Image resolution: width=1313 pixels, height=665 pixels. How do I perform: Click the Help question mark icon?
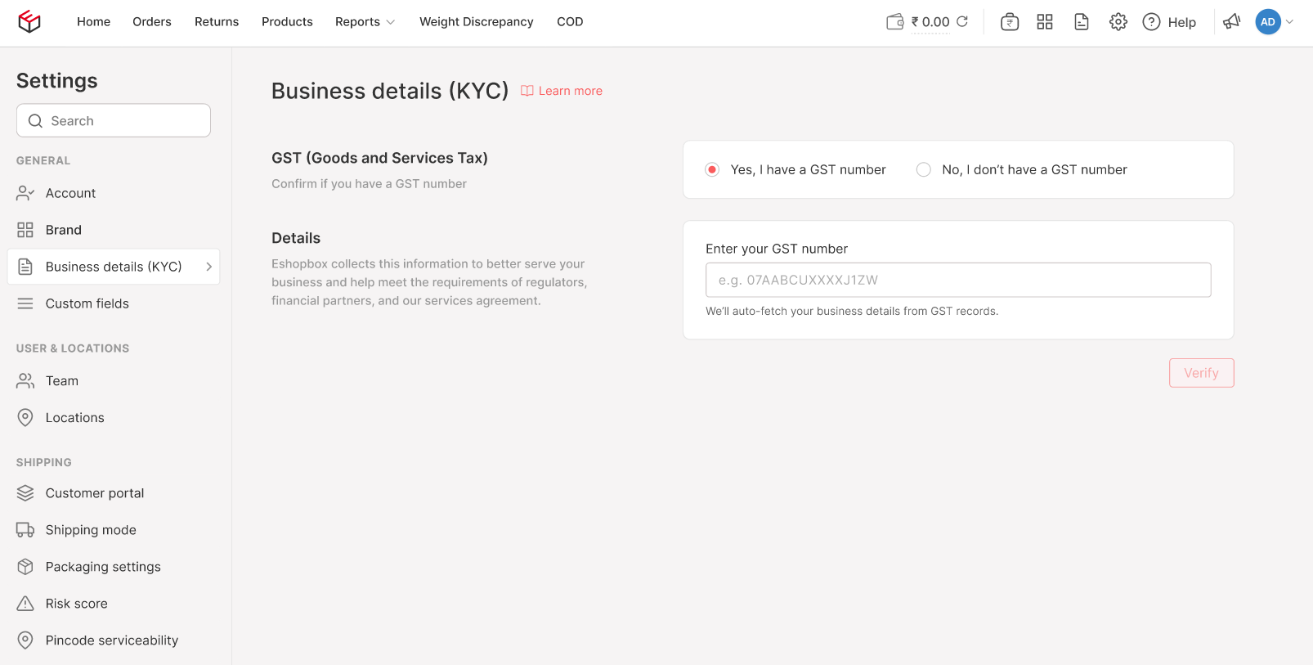click(x=1151, y=22)
